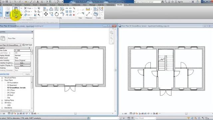Screen dimensions: 213x120
Task: Open the Floor Plan: 02 Groundfloor instance dropdown
Action: point(20,45)
